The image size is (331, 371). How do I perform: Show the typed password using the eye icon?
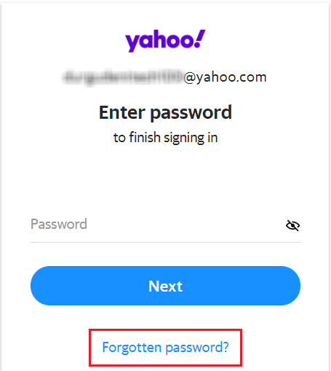click(292, 225)
